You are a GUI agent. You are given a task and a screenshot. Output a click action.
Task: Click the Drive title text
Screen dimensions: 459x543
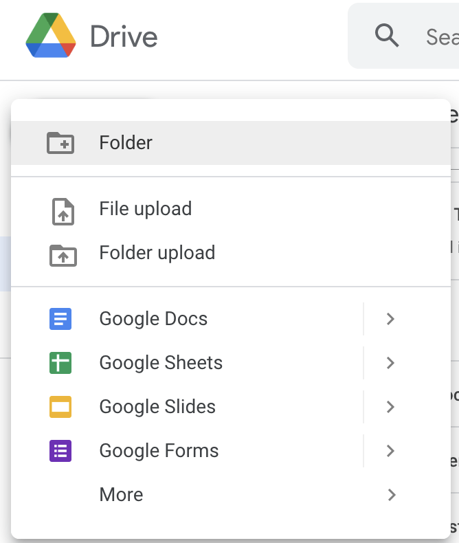124,36
